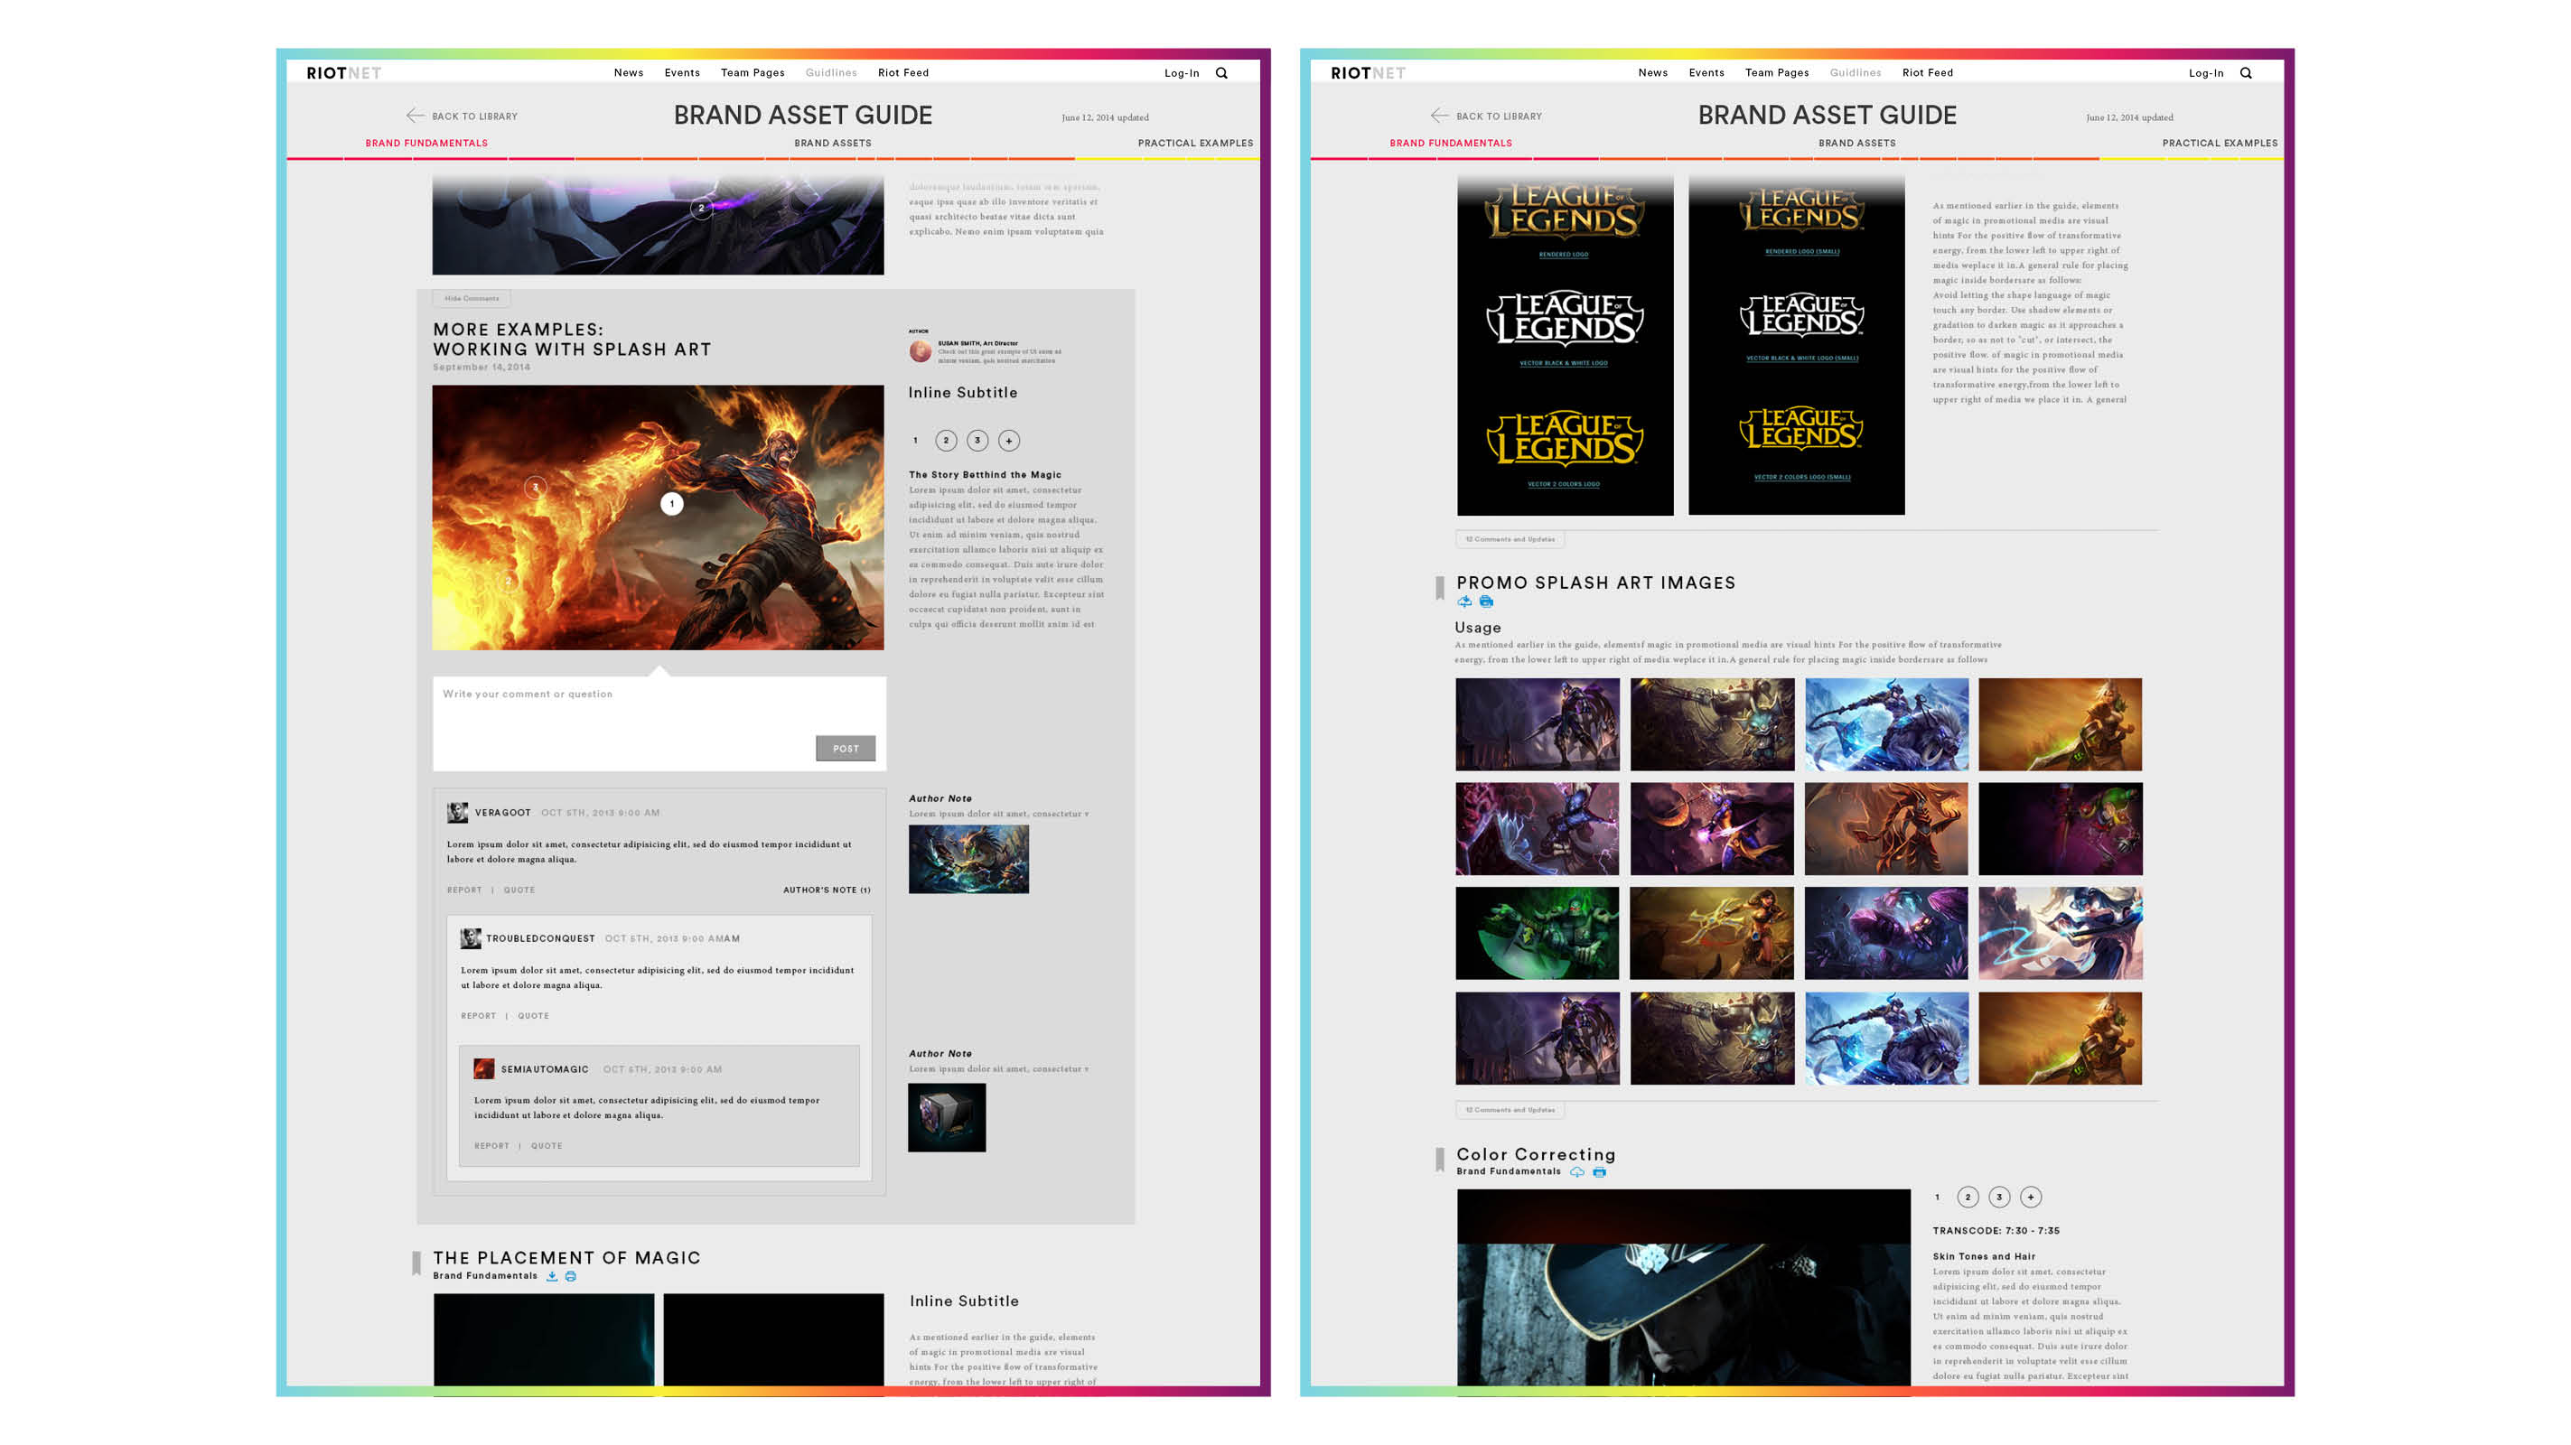The height and width of the screenshot is (1445, 2571).
Task: Expand the first Author Note dropdown arrow
Action: tap(1087, 815)
